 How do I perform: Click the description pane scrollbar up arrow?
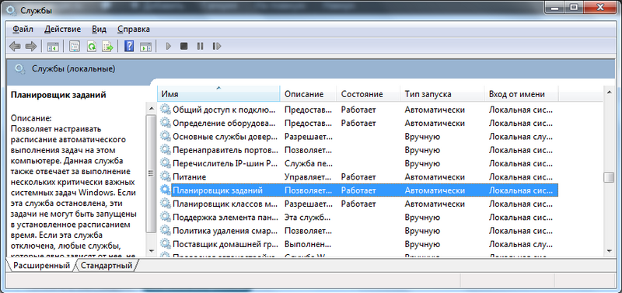[x=151, y=108]
